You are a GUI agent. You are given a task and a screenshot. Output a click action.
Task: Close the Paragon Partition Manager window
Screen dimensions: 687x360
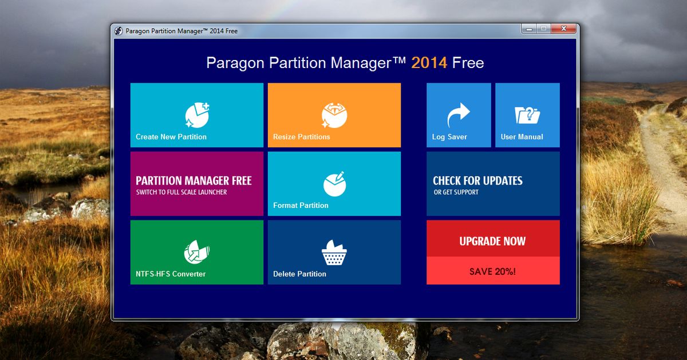click(564, 29)
